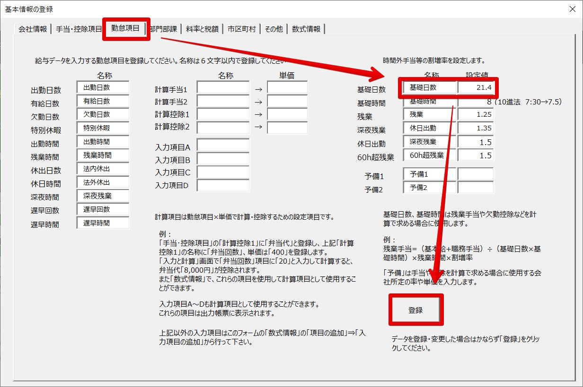Viewport: 583px width, 387px height.
Task: Open the 数式情報 tab
Action: [x=306, y=29]
